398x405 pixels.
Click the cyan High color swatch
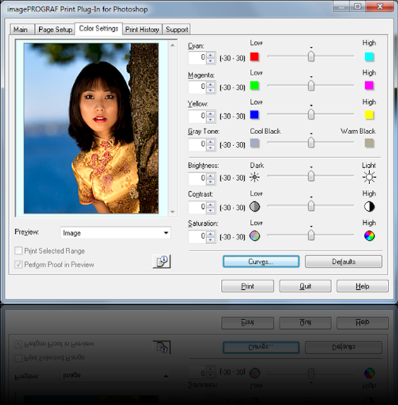click(369, 56)
